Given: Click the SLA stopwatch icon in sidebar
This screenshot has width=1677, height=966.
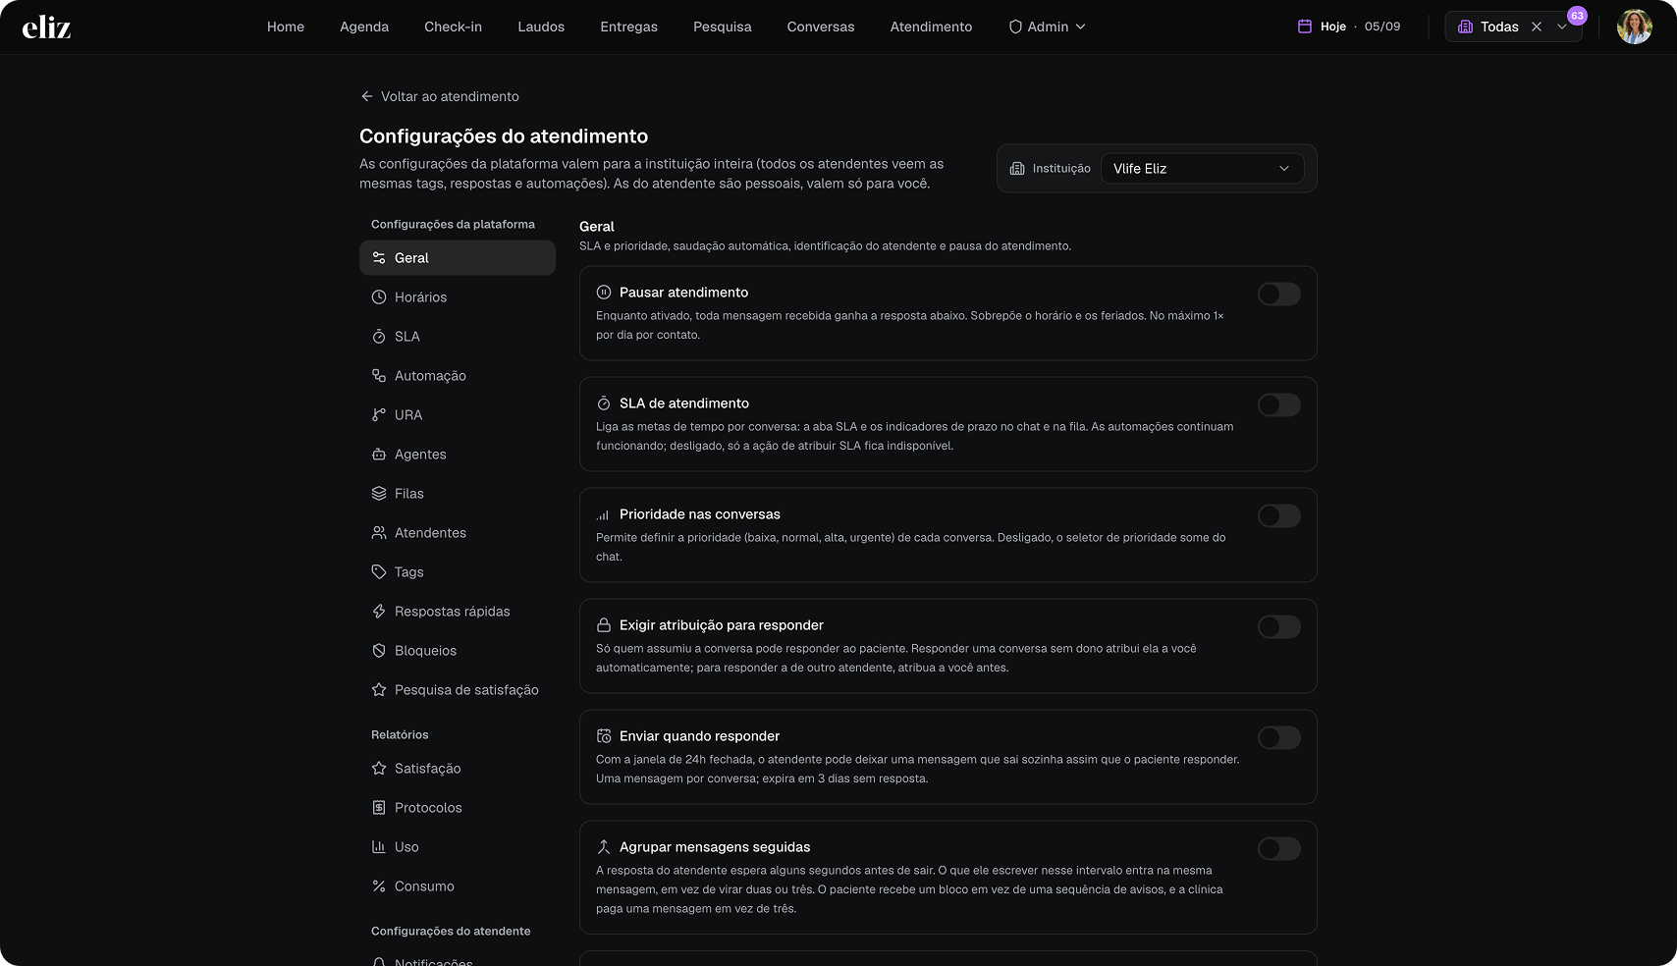Looking at the screenshot, I should tap(379, 337).
